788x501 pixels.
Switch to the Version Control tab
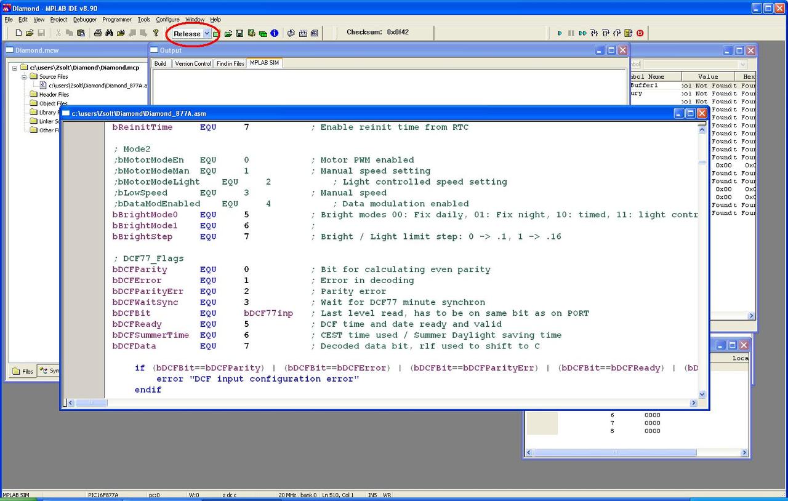tap(193, 63)
